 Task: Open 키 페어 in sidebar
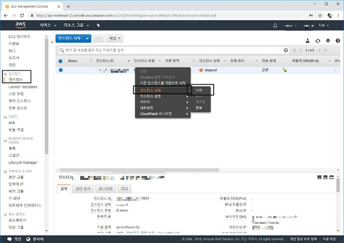[x=14, y=198]
